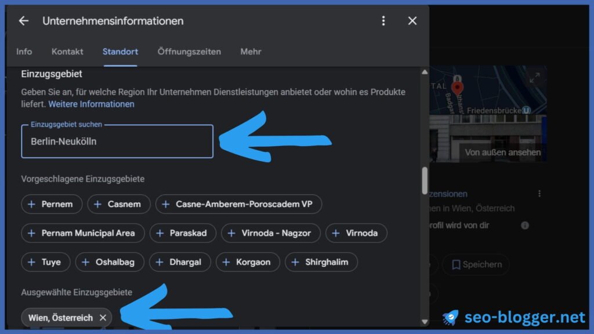Click the Speichern button
The width and height of the screenshot is (594, 334).
[476, 264]
